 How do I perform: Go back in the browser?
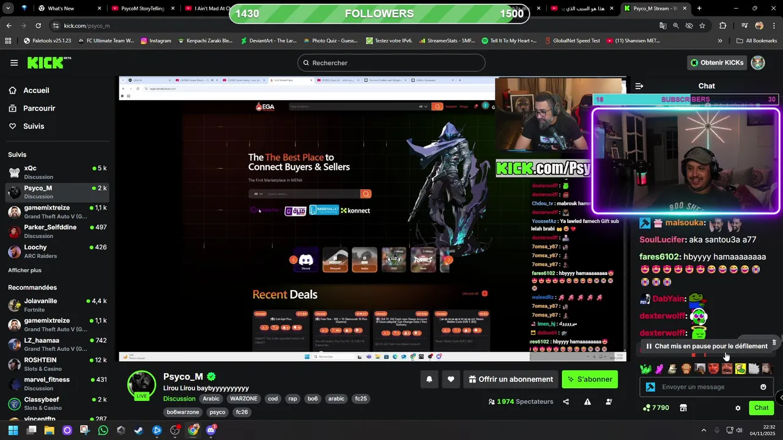coord(9,26)
